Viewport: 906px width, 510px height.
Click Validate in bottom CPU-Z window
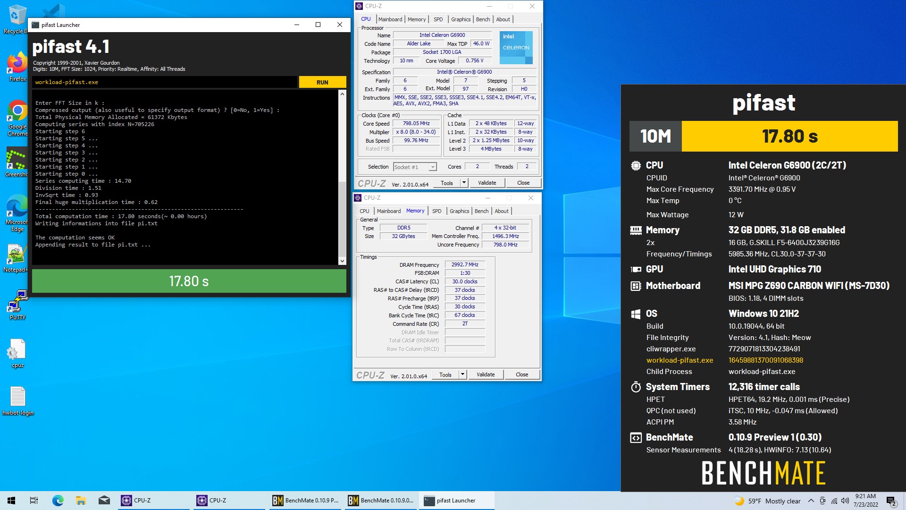486,374
